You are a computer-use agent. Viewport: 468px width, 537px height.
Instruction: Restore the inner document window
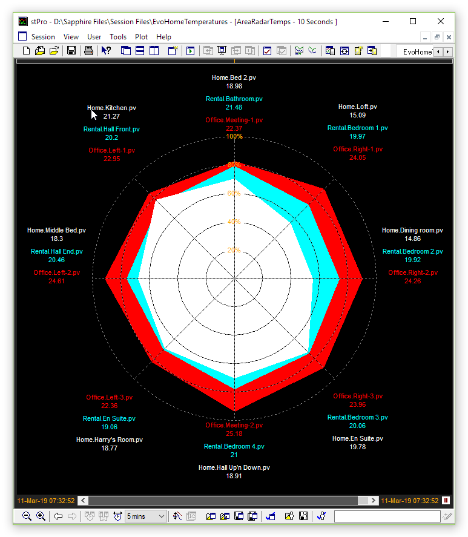[x=437, y=37]
